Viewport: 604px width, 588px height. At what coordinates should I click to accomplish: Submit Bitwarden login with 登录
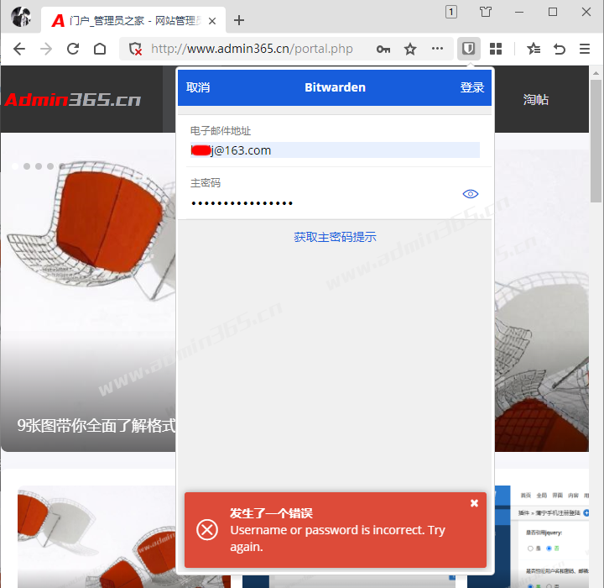click(x=471, y=87)
